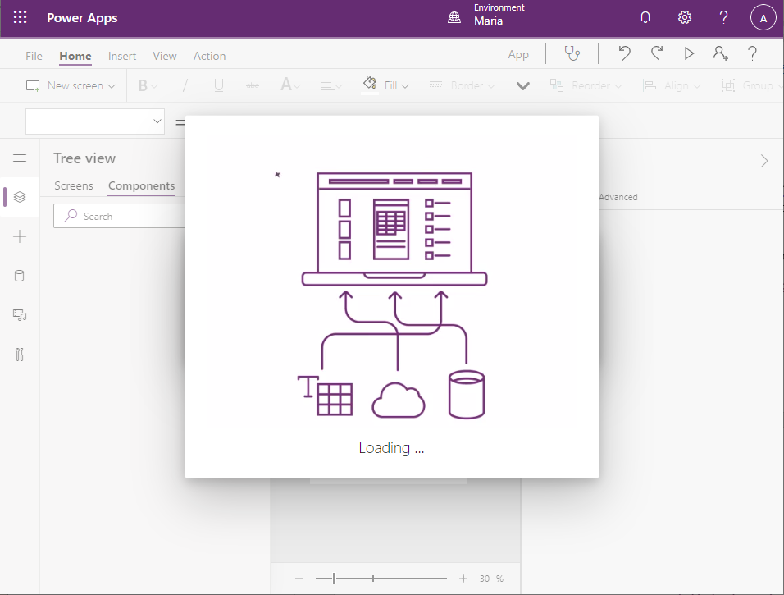Screen dimensions: 784x595
Task: Open the Reorder dropdown
Action: click(586, 85)
